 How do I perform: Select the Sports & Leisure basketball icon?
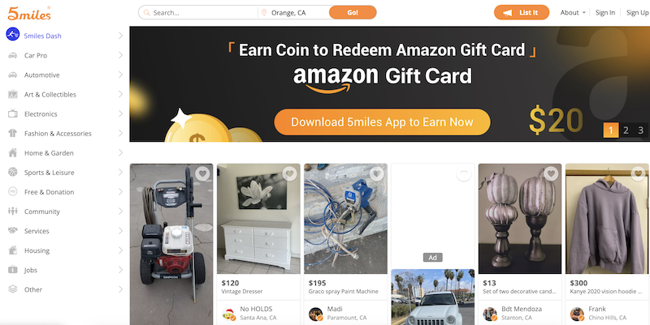(x=13, y=172)
